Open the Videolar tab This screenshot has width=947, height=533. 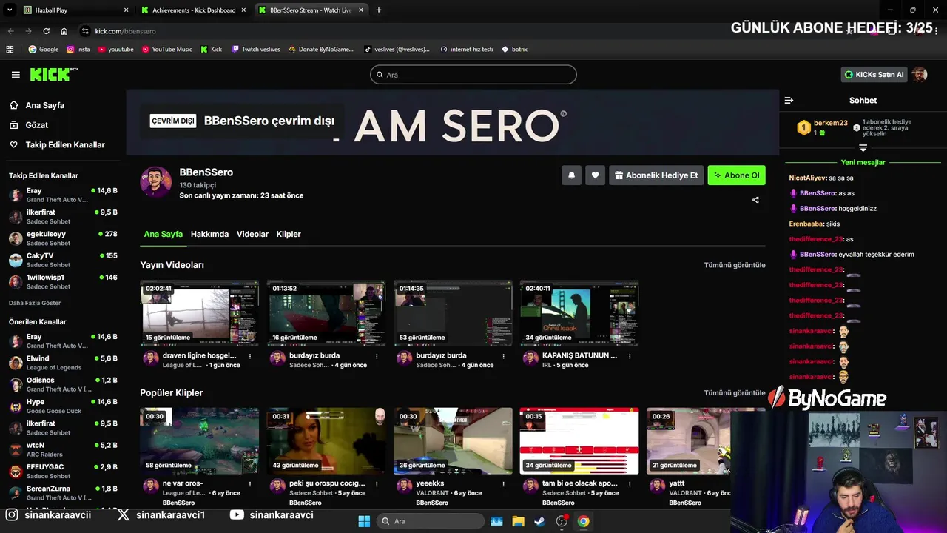[252, 234]
